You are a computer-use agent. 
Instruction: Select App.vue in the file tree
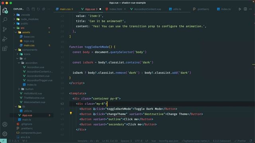click(27, 116)
